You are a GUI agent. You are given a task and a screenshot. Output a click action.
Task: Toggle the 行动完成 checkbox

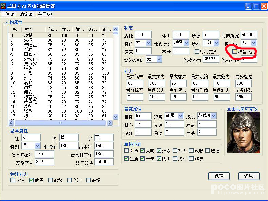[197, 52]
